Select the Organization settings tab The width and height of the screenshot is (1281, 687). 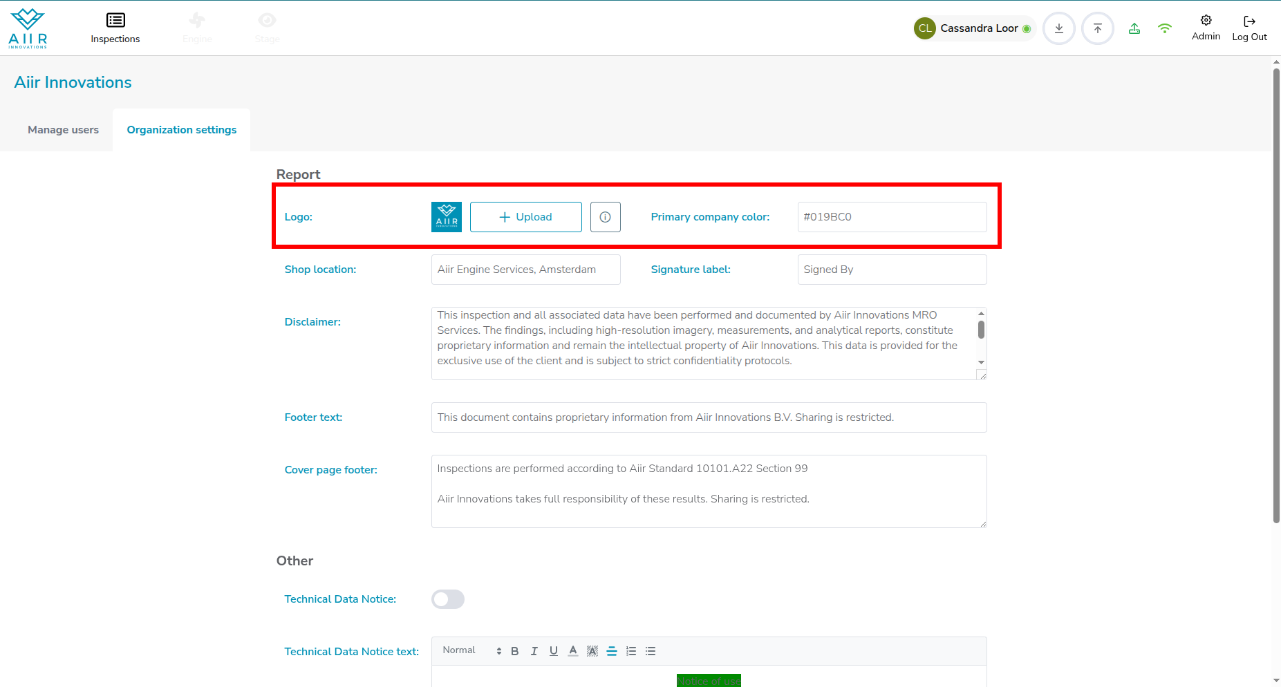(182, 130)
